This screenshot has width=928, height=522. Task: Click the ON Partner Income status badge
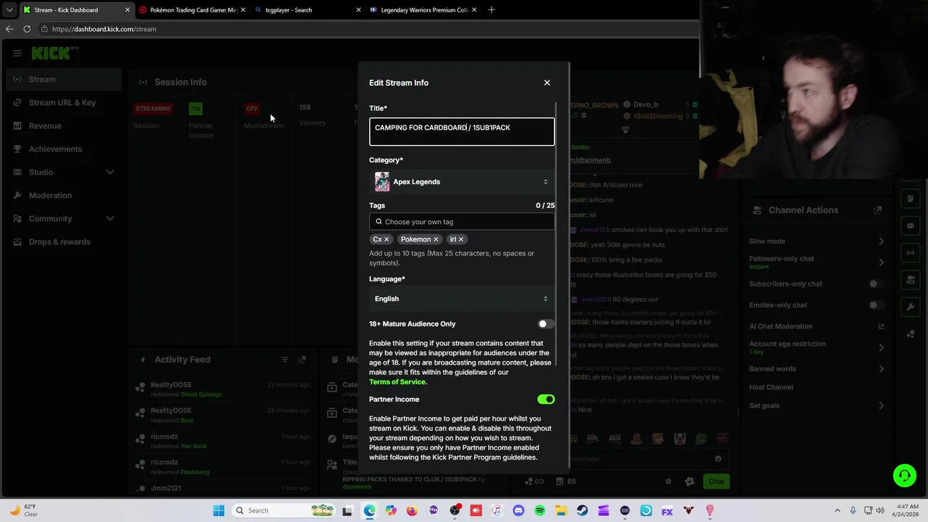pyautogui.click(x=195, y=109)
